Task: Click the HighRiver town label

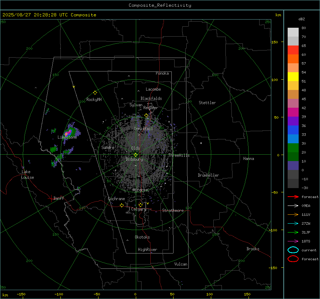Action: (148, 250)
